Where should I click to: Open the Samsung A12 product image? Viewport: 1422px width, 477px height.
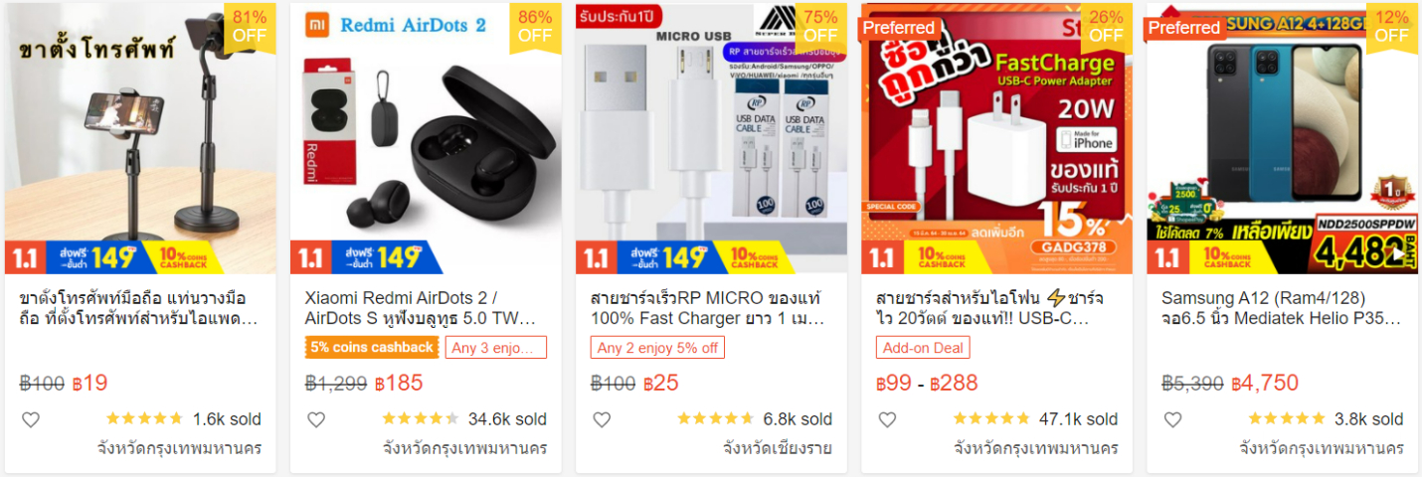point(1282,139)
